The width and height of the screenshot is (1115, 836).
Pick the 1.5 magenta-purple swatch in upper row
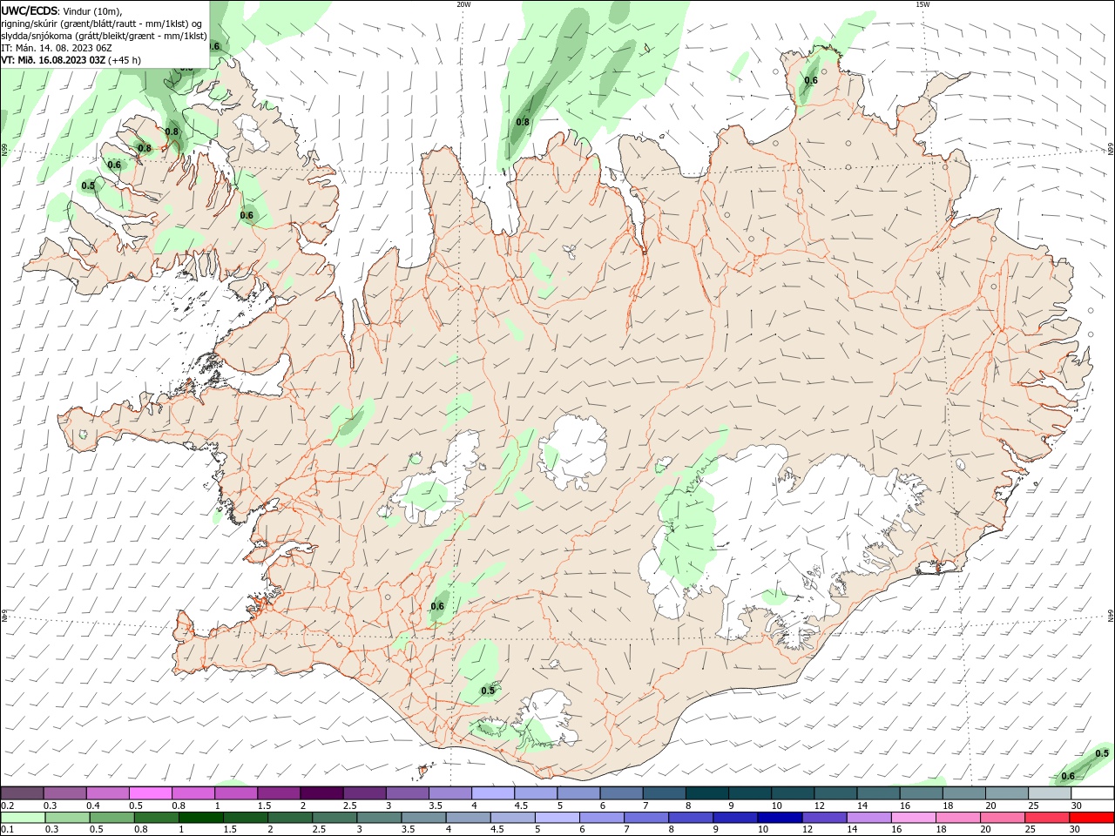279,793
